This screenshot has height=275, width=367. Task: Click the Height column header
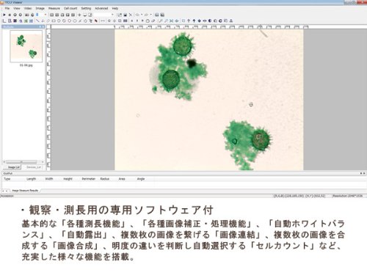[68, 179]
